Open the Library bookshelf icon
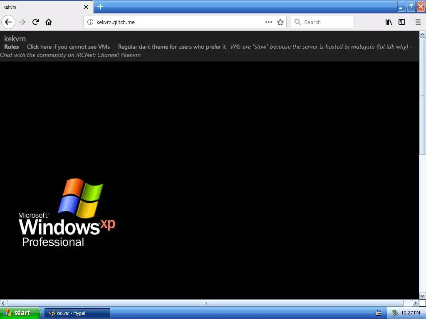The height and width of the screenshot is (319, 426). tap(389, 22)
